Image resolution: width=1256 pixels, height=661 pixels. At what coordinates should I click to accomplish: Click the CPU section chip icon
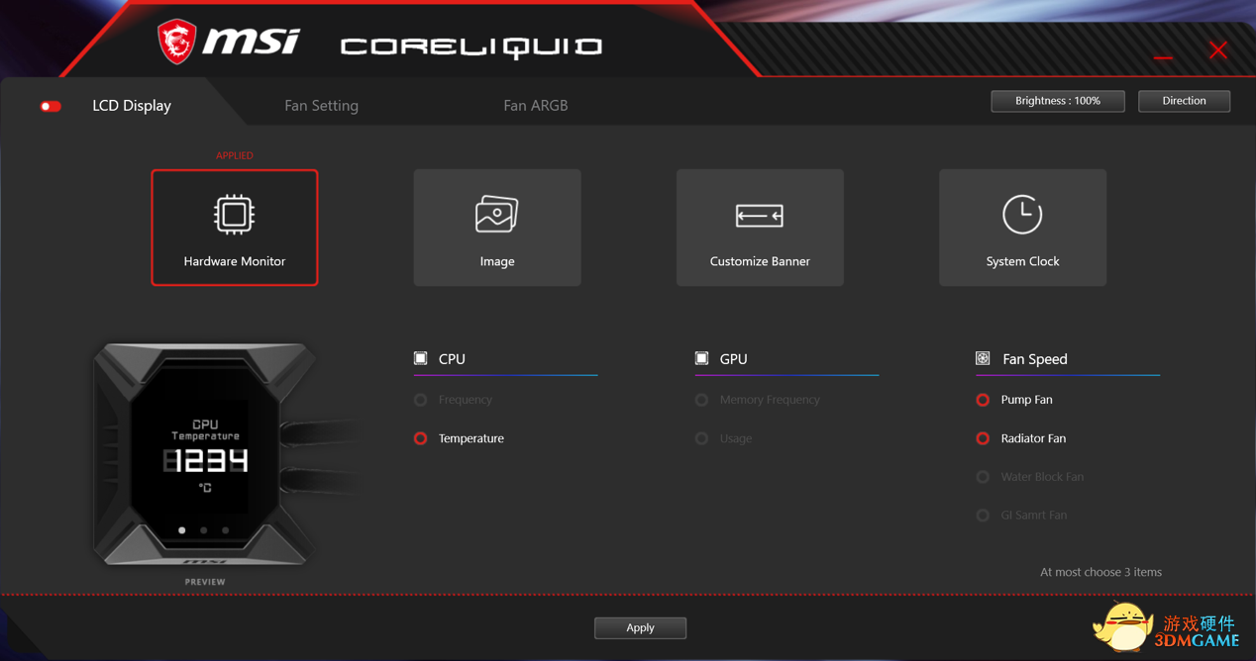(421, 358)
